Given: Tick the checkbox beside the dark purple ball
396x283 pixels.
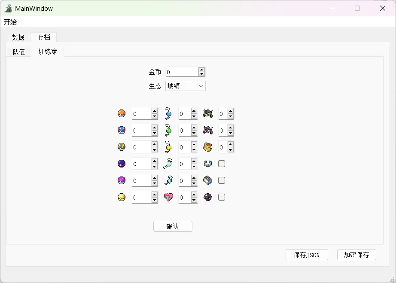Looking at the screenshot, I should click(x=222, y=197).
